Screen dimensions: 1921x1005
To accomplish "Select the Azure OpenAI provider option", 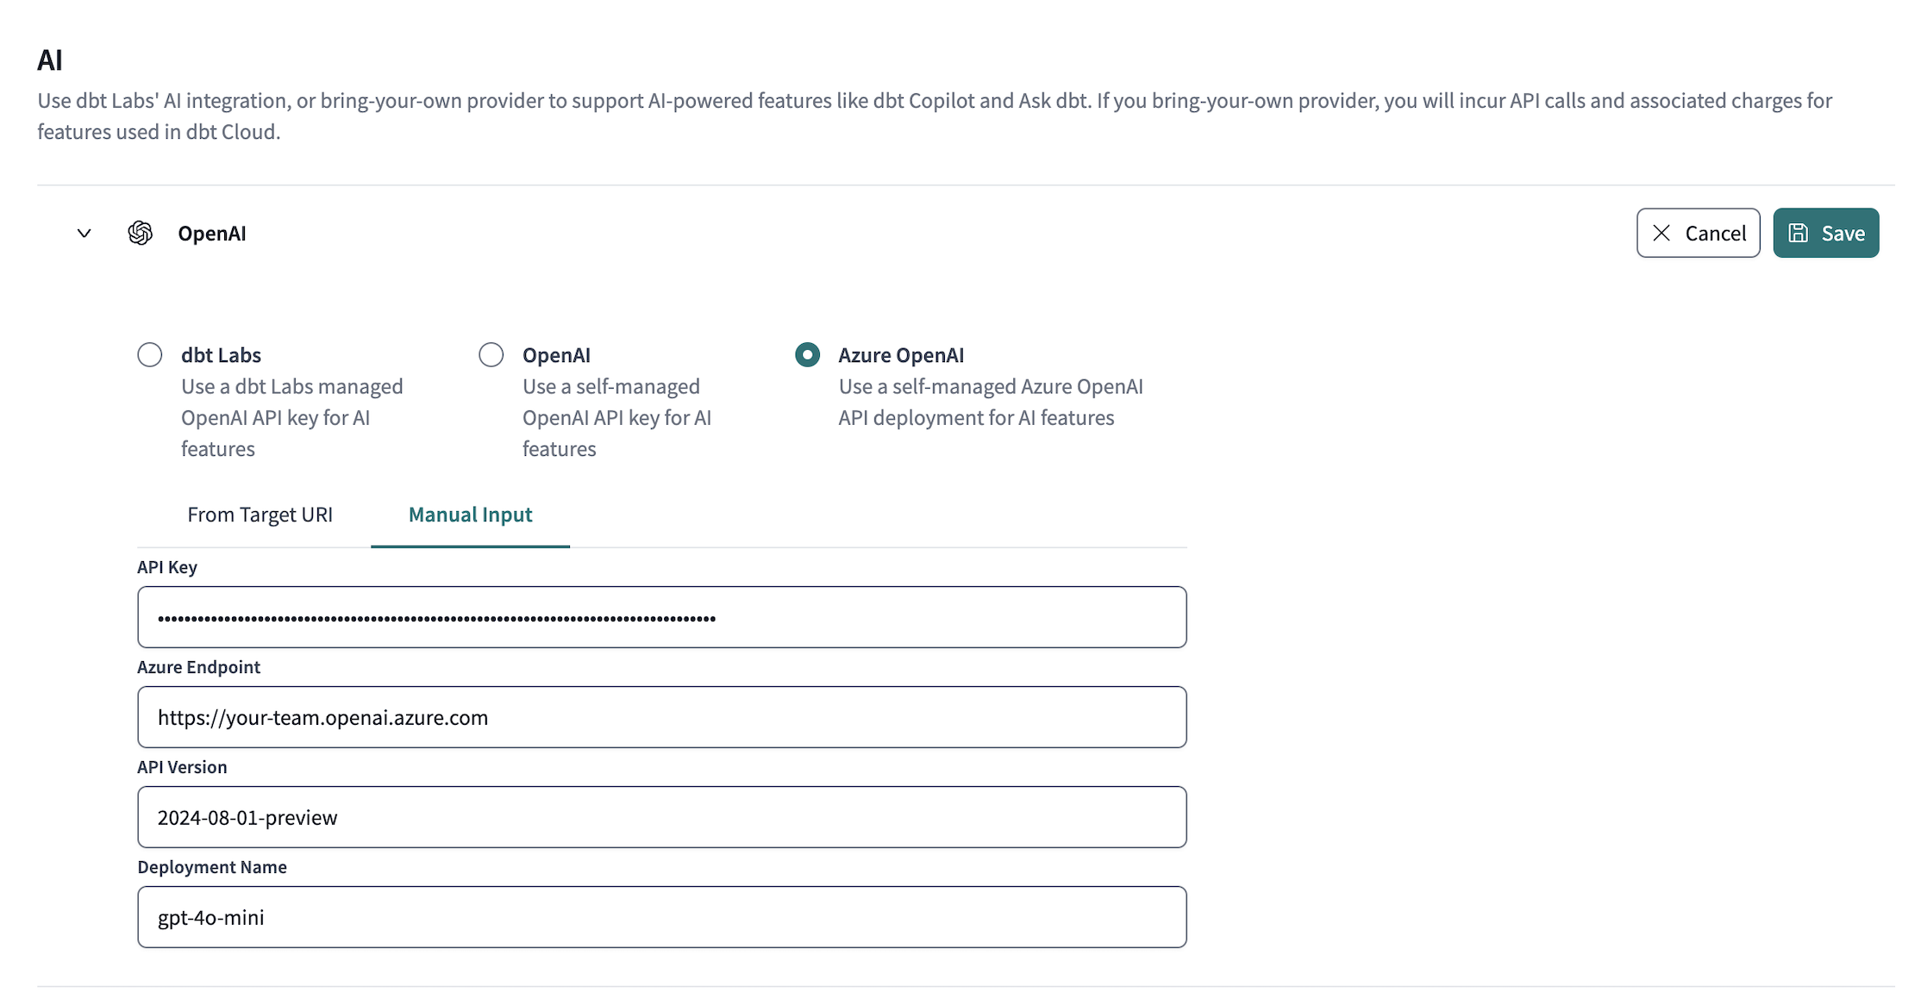I will (x=806, y=354).
